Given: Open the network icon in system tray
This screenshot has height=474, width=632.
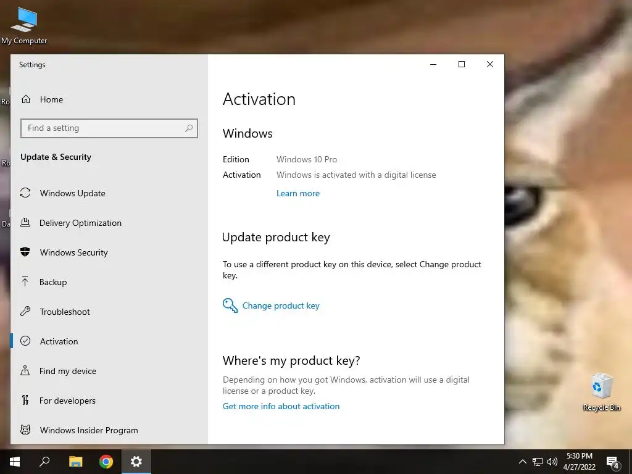Looking at the screenshot, I should pos(538,462).
